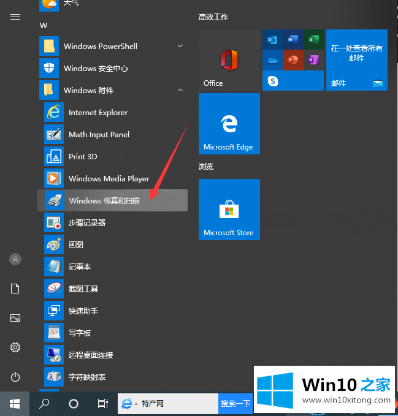Open the Print 3D app
This screenshot has height=416, width=398.
click(112, 156)
